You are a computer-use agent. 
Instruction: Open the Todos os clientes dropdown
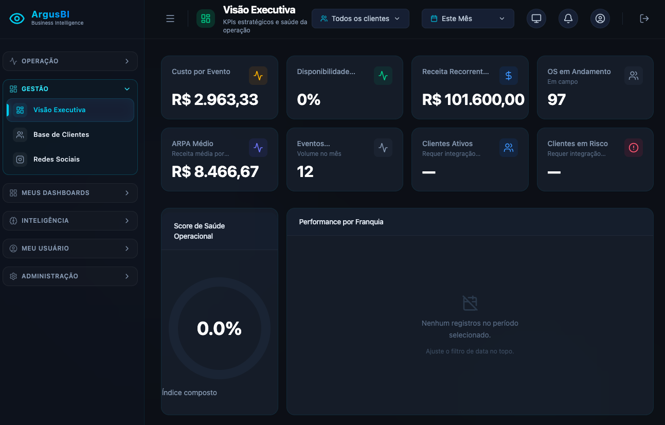coord(361,19)
